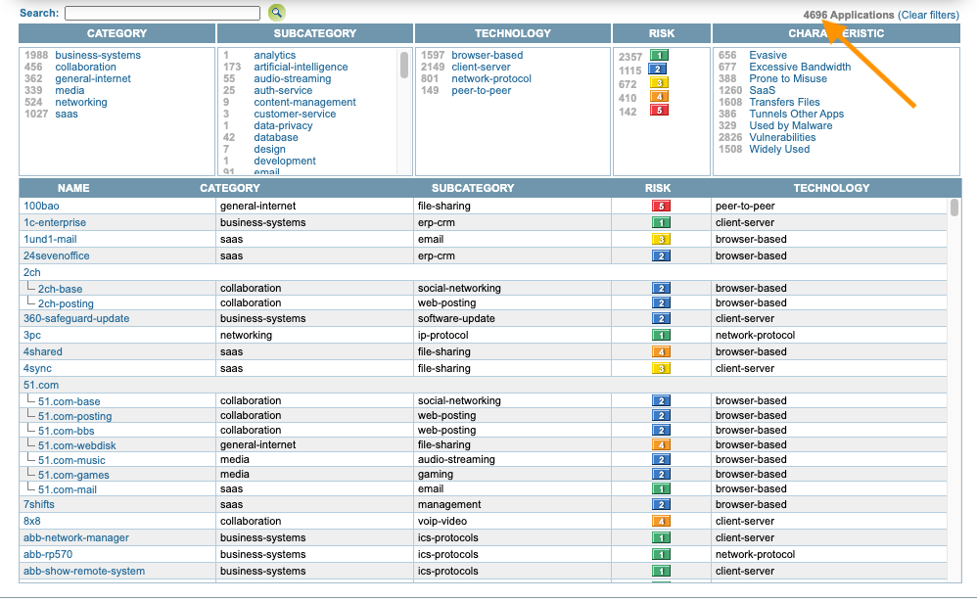This screenshot has width=977, height=602.
Task: Filter by Vulnerabilities characteristic
Action: (782, 137)
